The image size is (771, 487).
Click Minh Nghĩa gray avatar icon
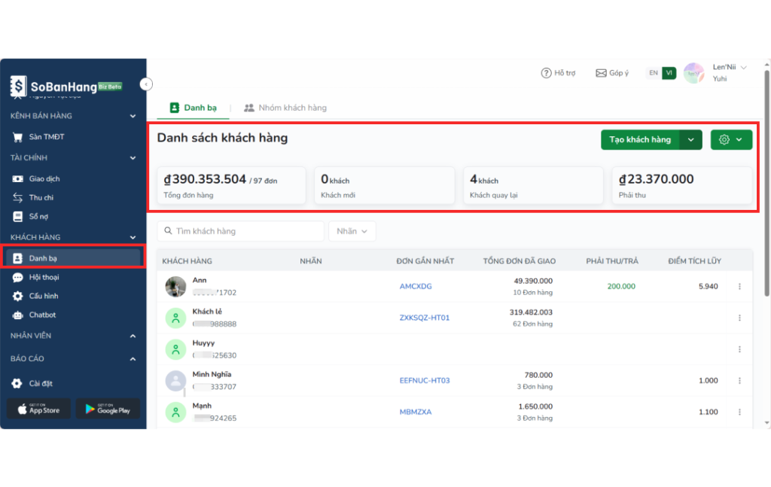click(x=175, y=381)
